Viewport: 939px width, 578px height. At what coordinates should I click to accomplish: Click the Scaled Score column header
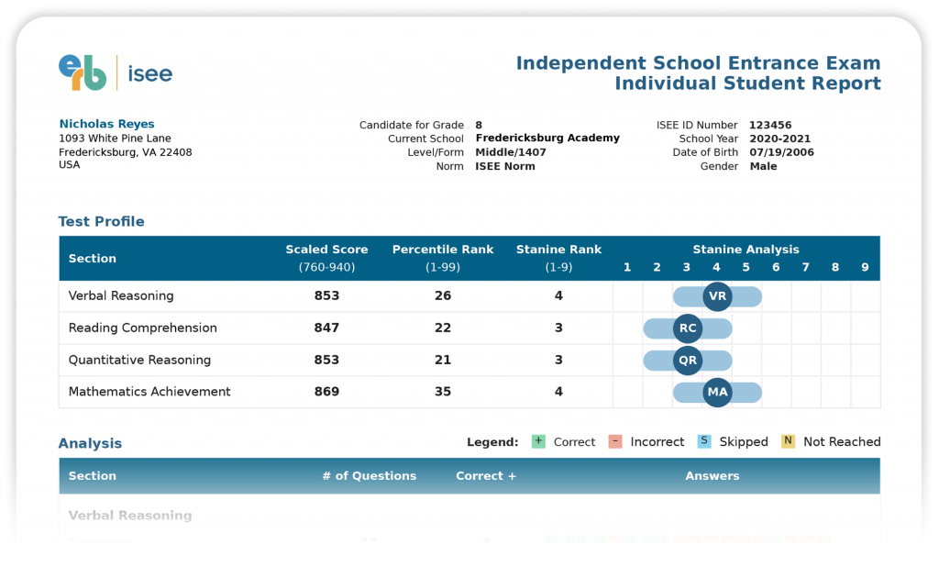326,250
